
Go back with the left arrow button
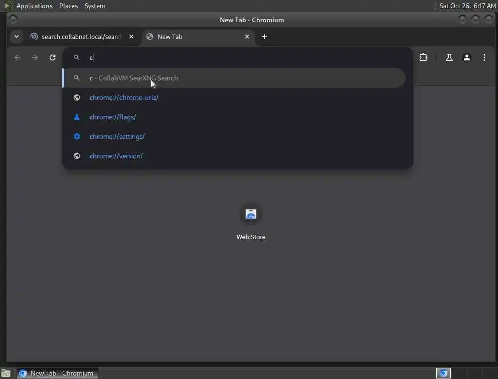(x=18, y=57)
